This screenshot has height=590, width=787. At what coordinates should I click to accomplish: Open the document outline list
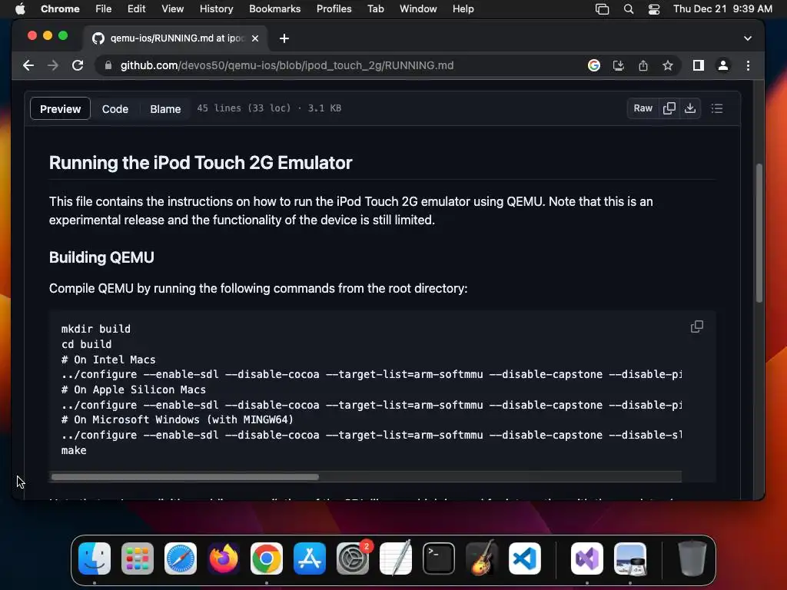click(x=717, y=108)
